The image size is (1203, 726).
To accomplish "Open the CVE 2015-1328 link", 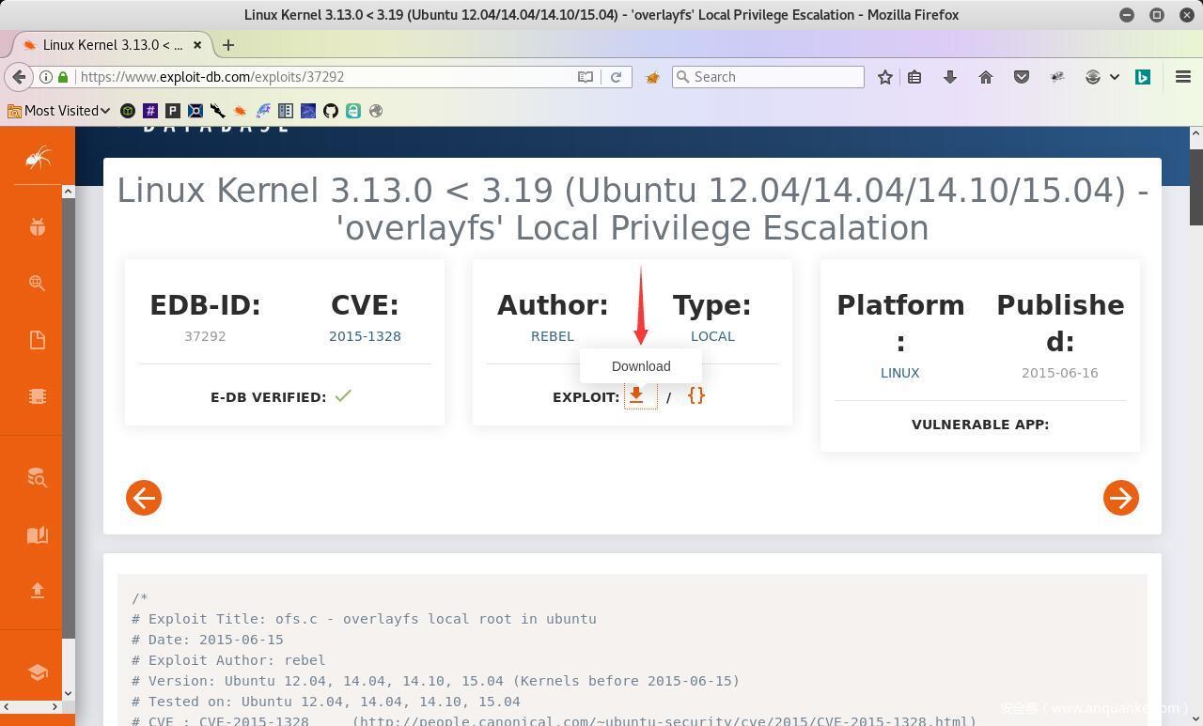I will pos(365,336).
